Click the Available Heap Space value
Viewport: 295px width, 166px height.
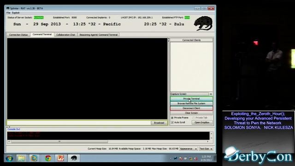147,148
